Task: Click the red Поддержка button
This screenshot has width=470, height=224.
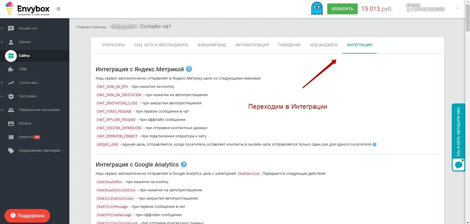Action: [27, 216]
